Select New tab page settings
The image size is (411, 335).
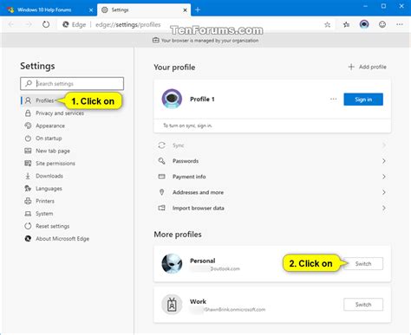(53, 151)
